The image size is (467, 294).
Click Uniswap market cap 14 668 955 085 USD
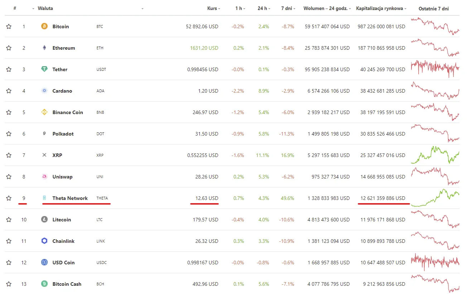383,177
